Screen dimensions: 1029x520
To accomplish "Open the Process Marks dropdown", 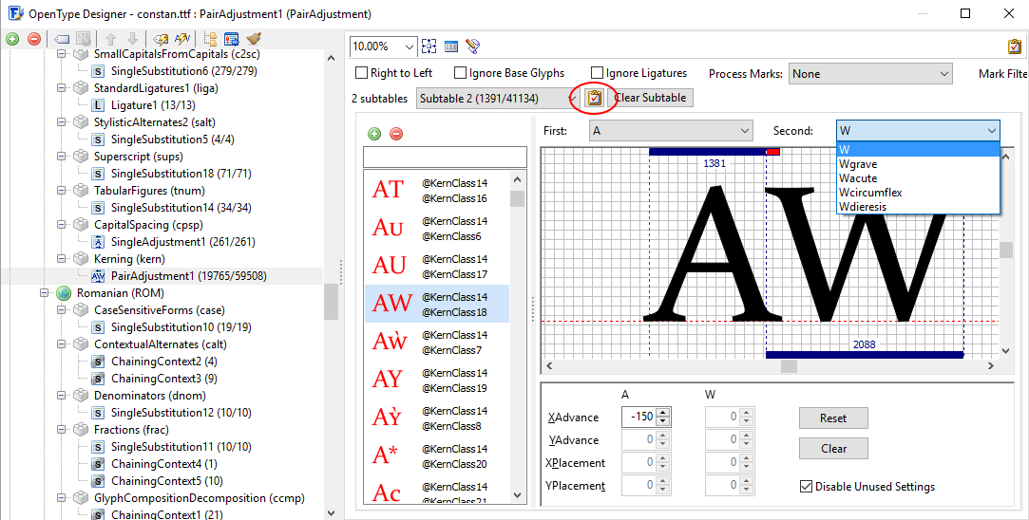I will pos(870,74).
